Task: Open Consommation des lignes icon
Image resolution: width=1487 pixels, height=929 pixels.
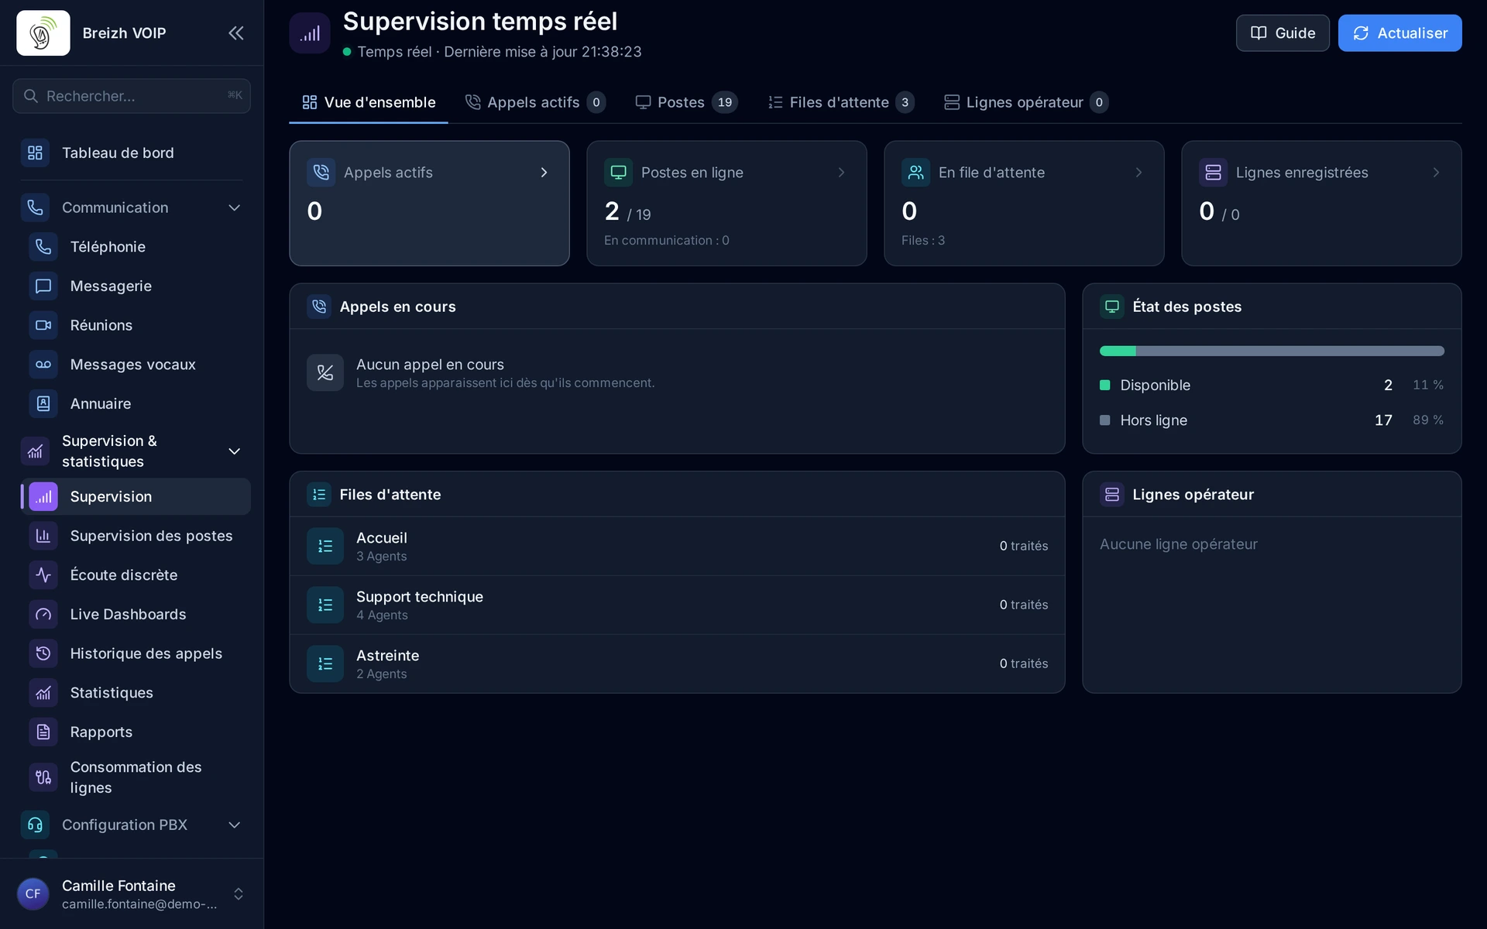Action: [43, 777]
